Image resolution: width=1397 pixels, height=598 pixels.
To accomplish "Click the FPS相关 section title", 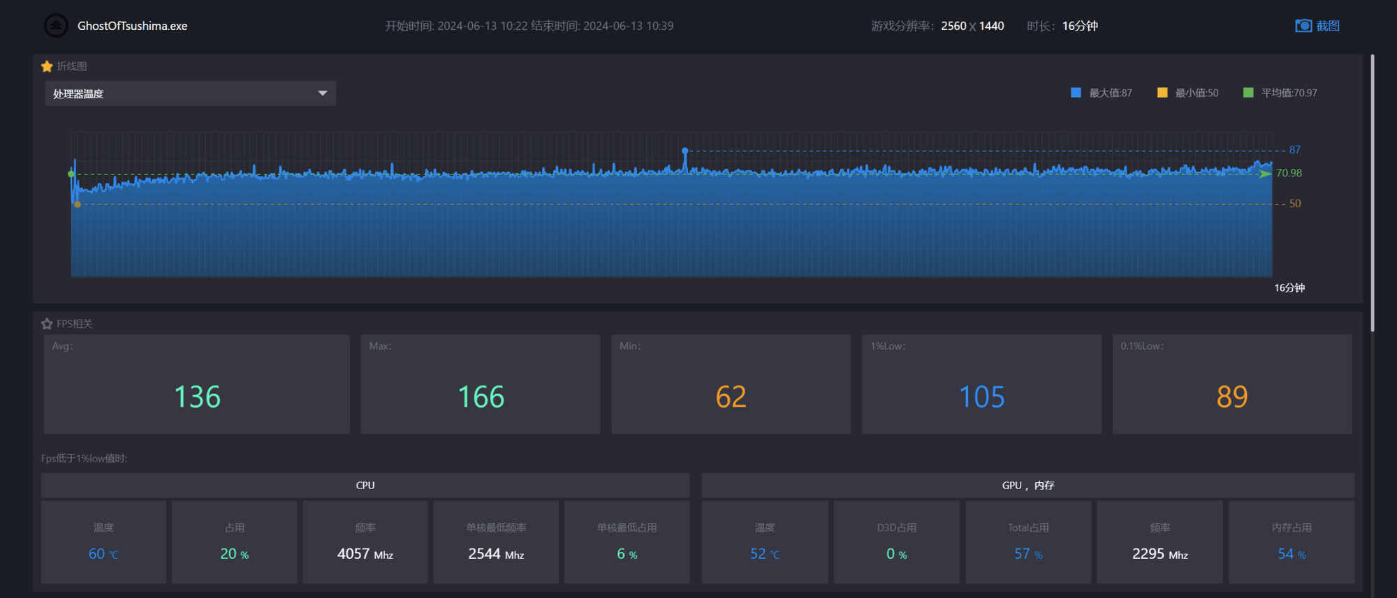I will coord(75,324).
